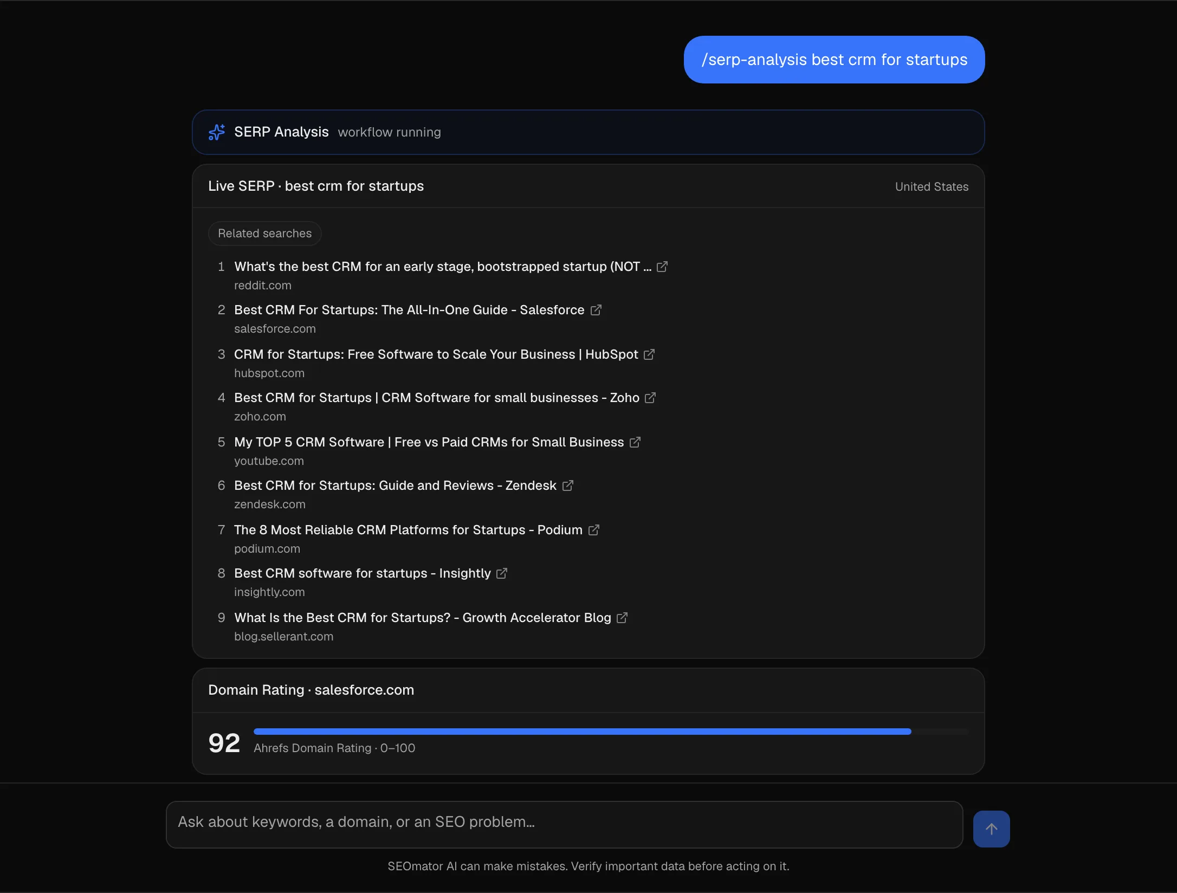The height and width of the screenshot is (893, 1177).
Task: Focus the Ask about keywords input field
Action: coord(564,825)
